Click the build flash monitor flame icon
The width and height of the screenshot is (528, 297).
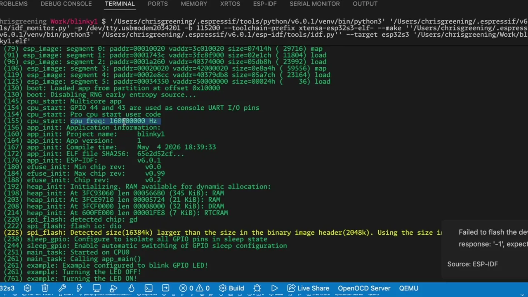(114, 288)
